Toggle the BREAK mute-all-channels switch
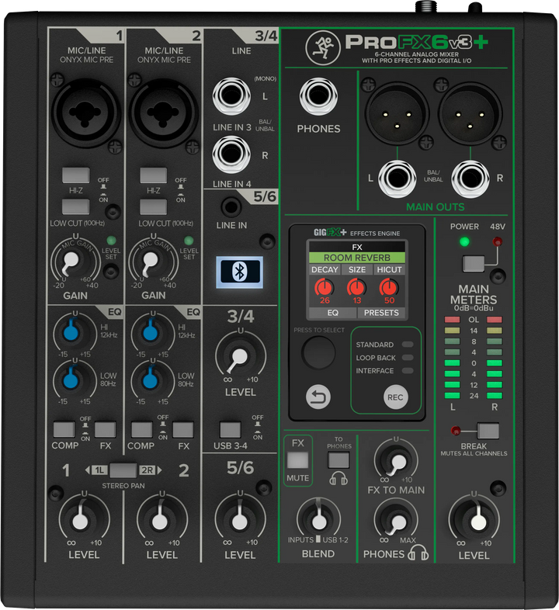 [488, 431]
